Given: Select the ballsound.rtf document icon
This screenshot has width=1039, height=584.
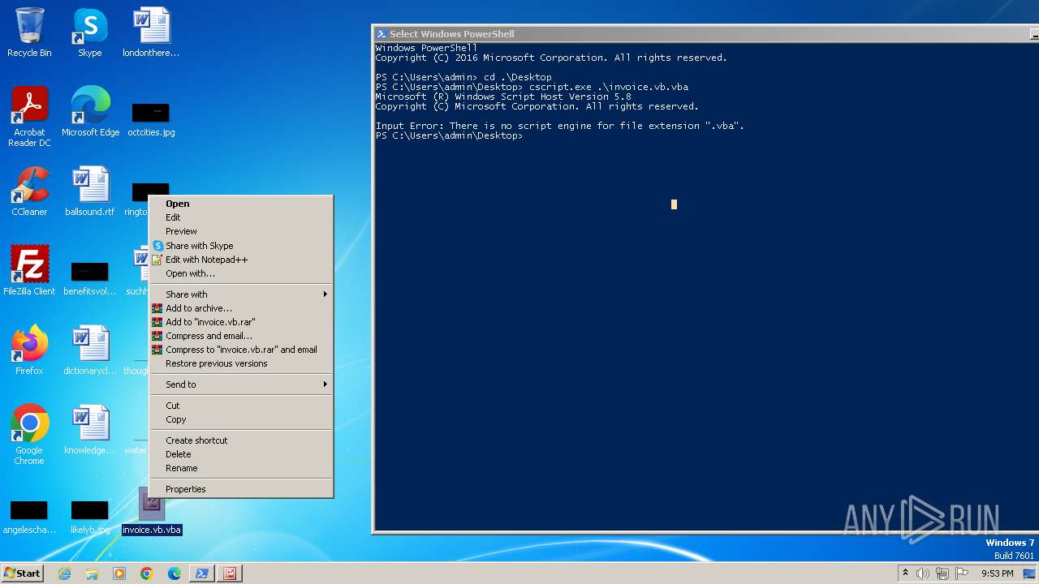Looking at the screenshot, I should click(x=89, y=191).
